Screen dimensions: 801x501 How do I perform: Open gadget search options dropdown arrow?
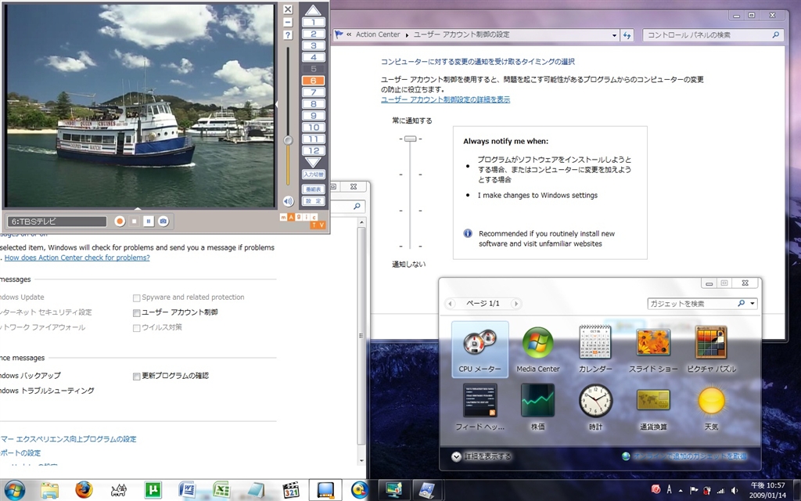pos(753,304)
